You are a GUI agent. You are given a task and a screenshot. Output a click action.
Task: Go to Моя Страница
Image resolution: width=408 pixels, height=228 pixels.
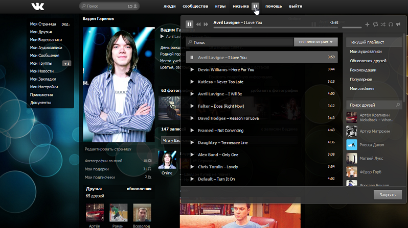(x=43, y=24)
